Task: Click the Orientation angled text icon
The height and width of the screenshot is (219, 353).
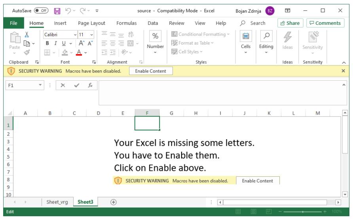Action: click(x=125, y=52)
